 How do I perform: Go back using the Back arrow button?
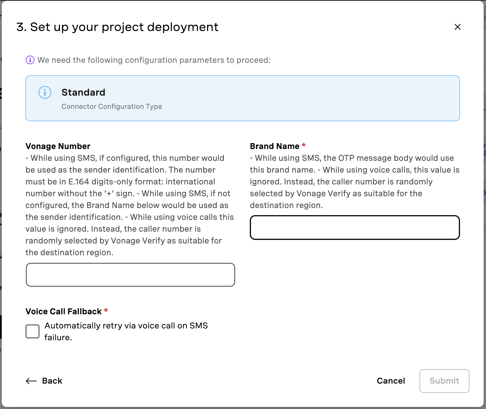pos(44,381)
